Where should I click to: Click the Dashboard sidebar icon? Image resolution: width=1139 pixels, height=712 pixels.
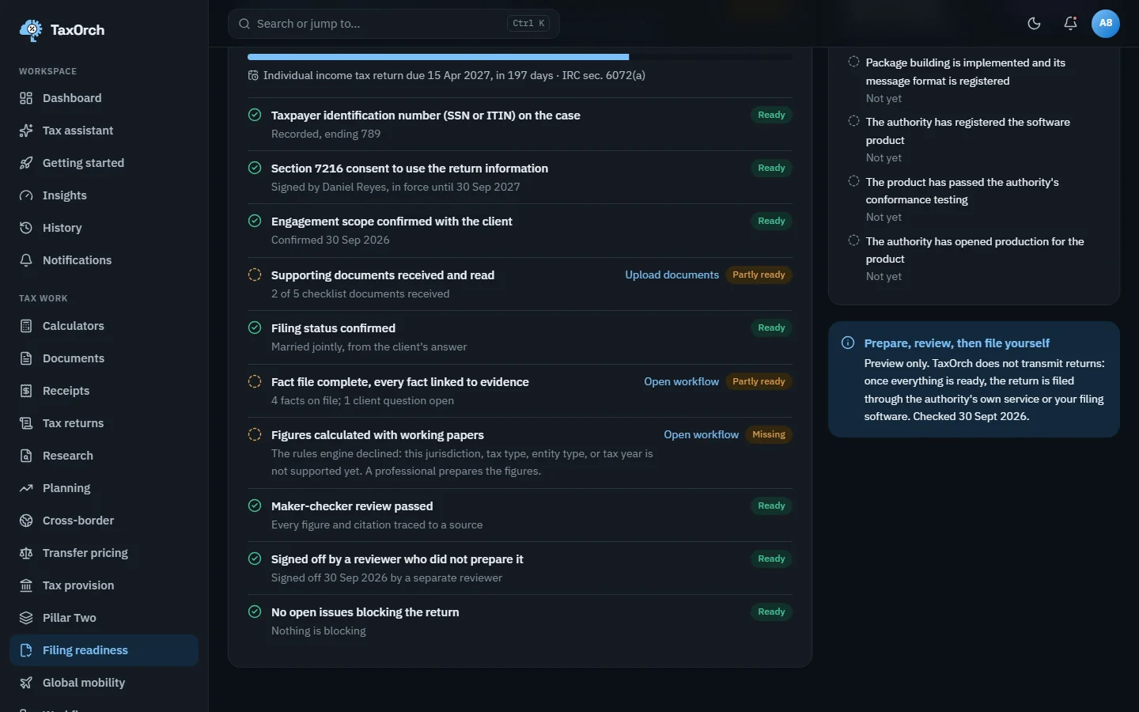[26, 98]
